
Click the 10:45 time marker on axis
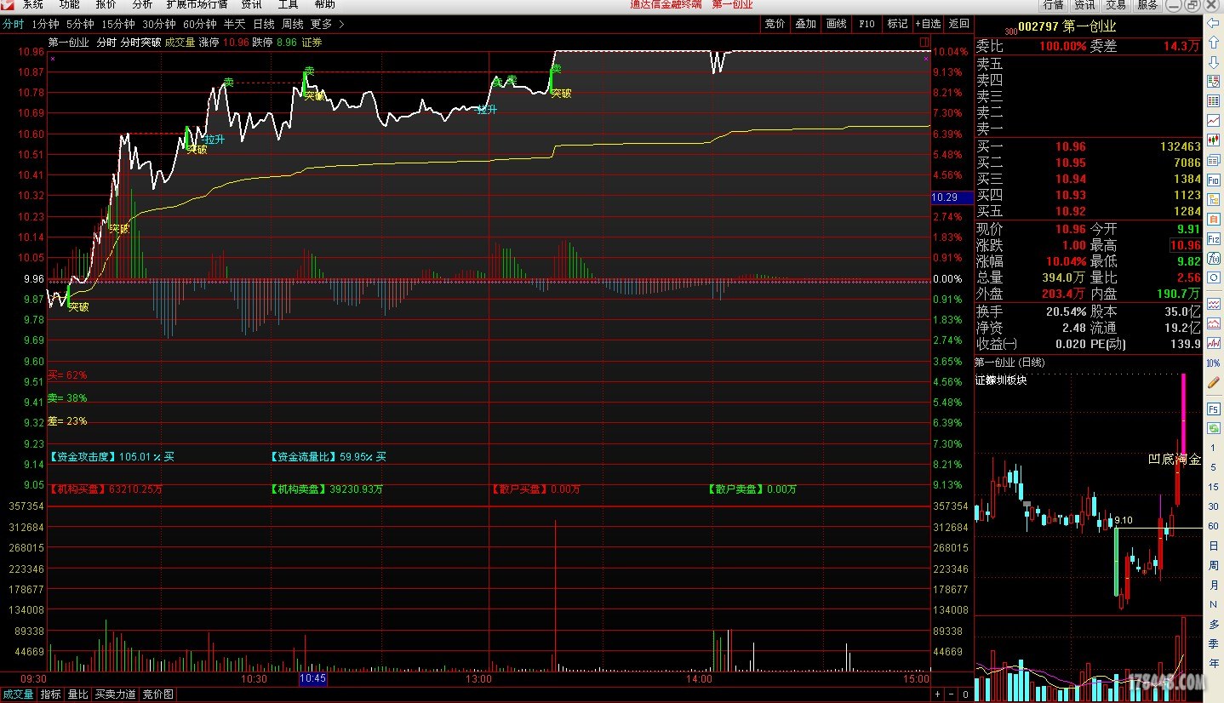point(312,679)
